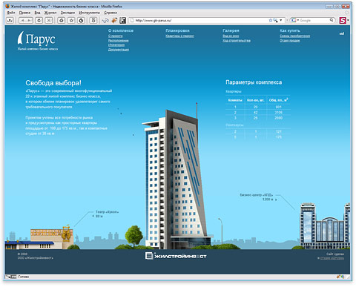This screenshot has width=356, height=290.
Task: Click the 121 penthouse area cell
Action: tap(279, 131)
